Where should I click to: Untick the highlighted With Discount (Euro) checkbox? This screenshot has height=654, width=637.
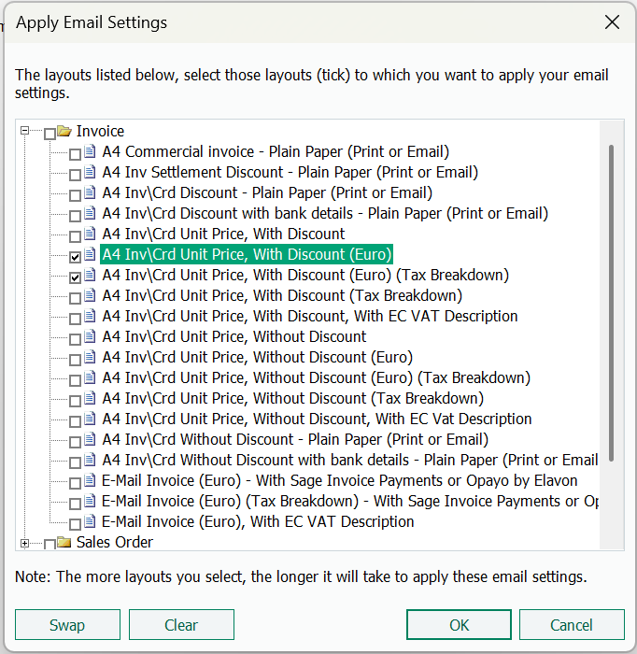click(x=75, y=257)
